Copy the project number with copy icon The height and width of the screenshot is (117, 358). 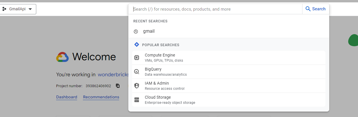pyautogui.click(x=118, y=86)
